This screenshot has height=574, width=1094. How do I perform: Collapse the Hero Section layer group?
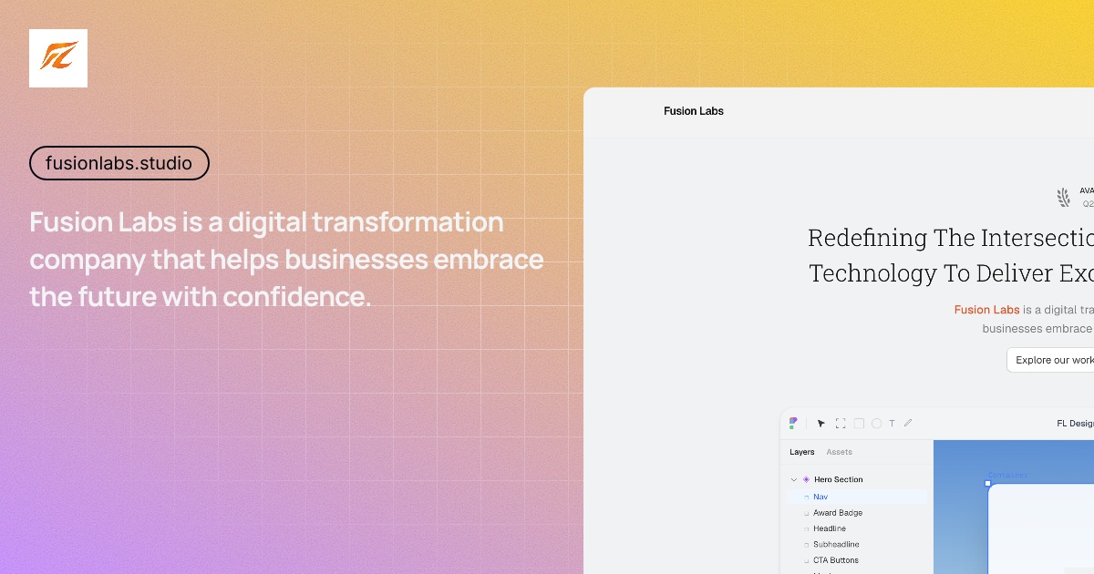pyautogui.click(x=794, y=479)
